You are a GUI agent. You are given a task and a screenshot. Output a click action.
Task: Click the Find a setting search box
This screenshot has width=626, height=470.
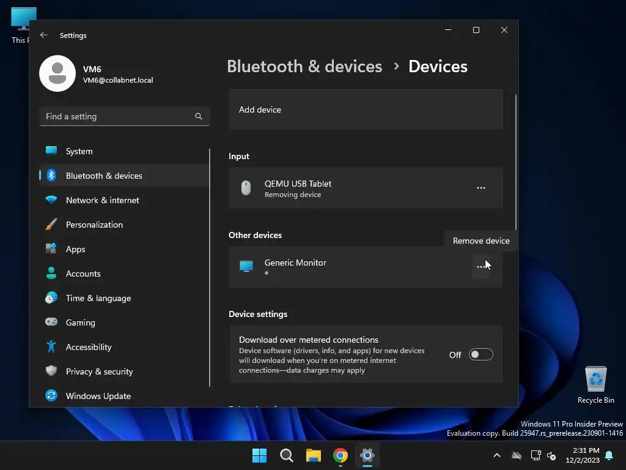click(x=124, y=116)
